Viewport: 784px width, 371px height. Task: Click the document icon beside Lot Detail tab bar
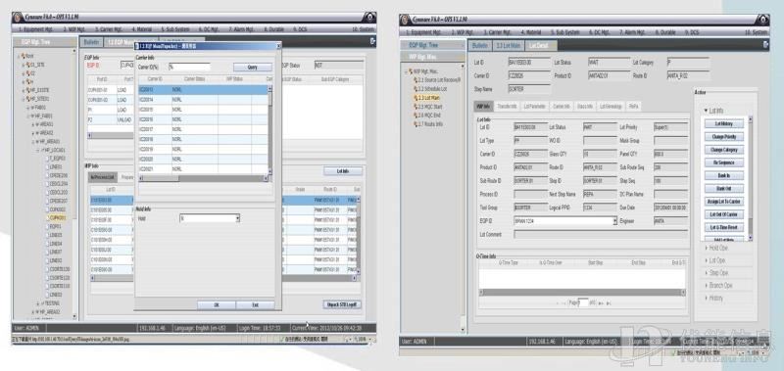pos(765,45)
